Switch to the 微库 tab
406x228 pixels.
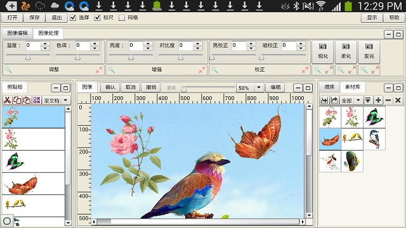330,87
